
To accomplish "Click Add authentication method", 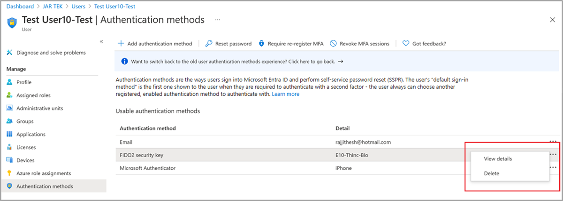I will point(155,43).
